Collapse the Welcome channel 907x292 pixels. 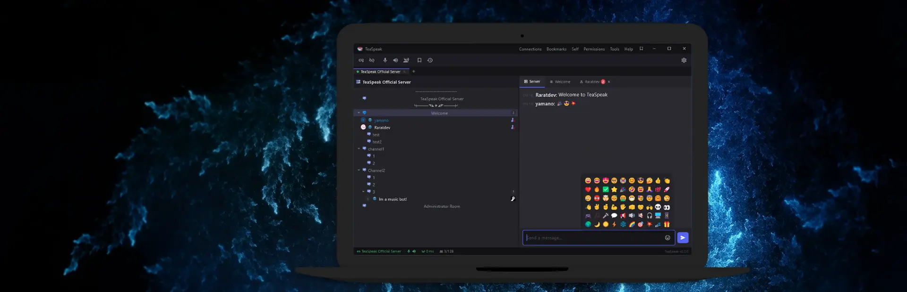click(x=359, y=113)
